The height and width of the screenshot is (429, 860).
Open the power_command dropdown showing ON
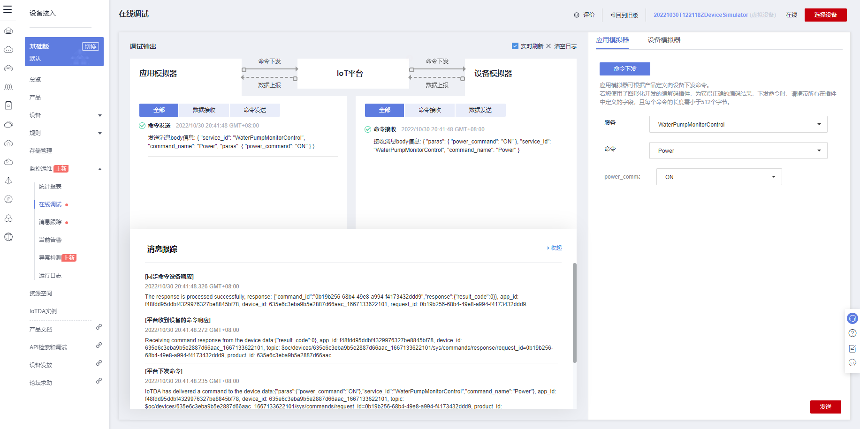[719, 177]
